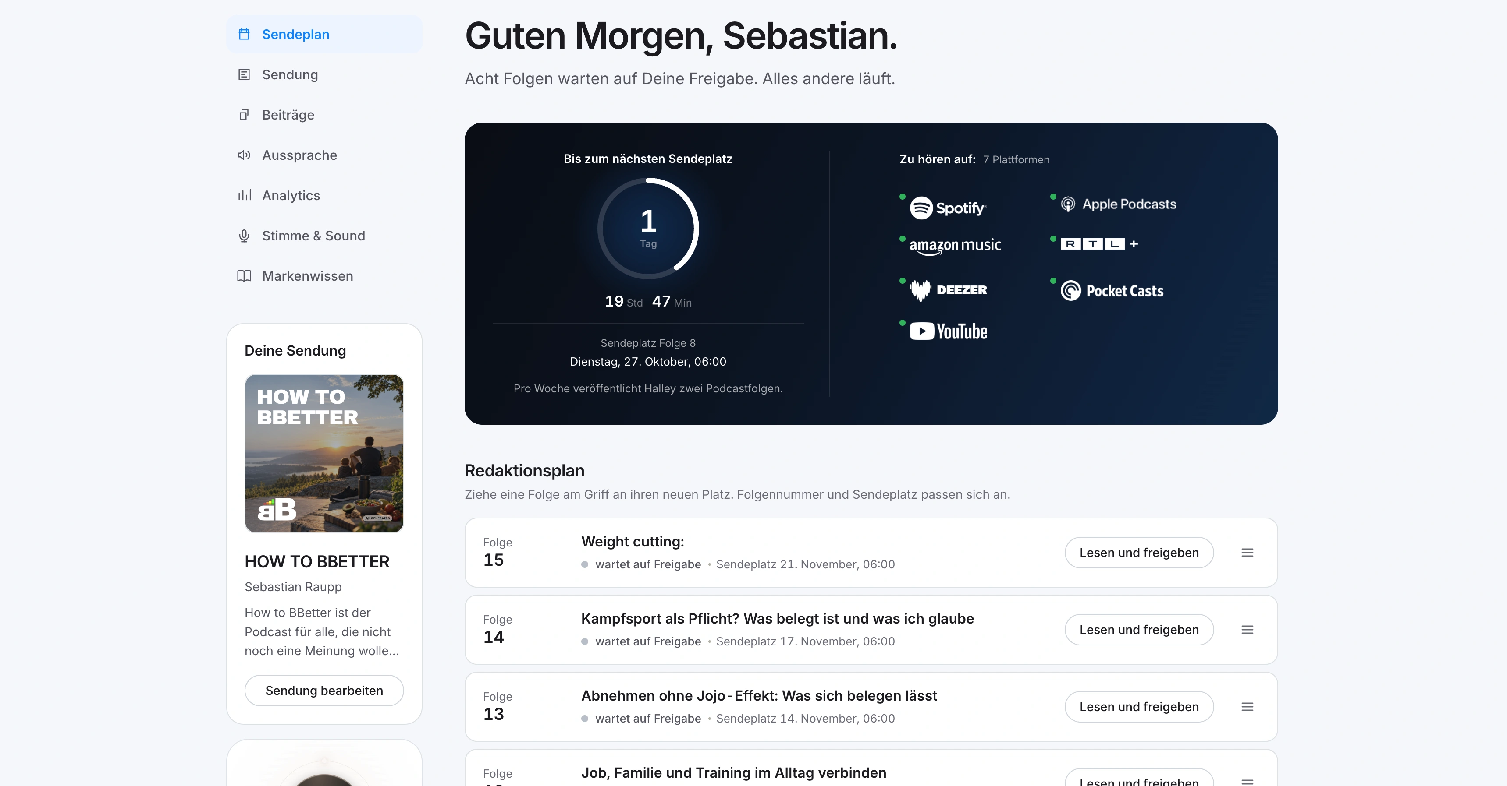1507x786 pixels.
Task: Click the HOW TO BBETTER show title
Action: 317,562
